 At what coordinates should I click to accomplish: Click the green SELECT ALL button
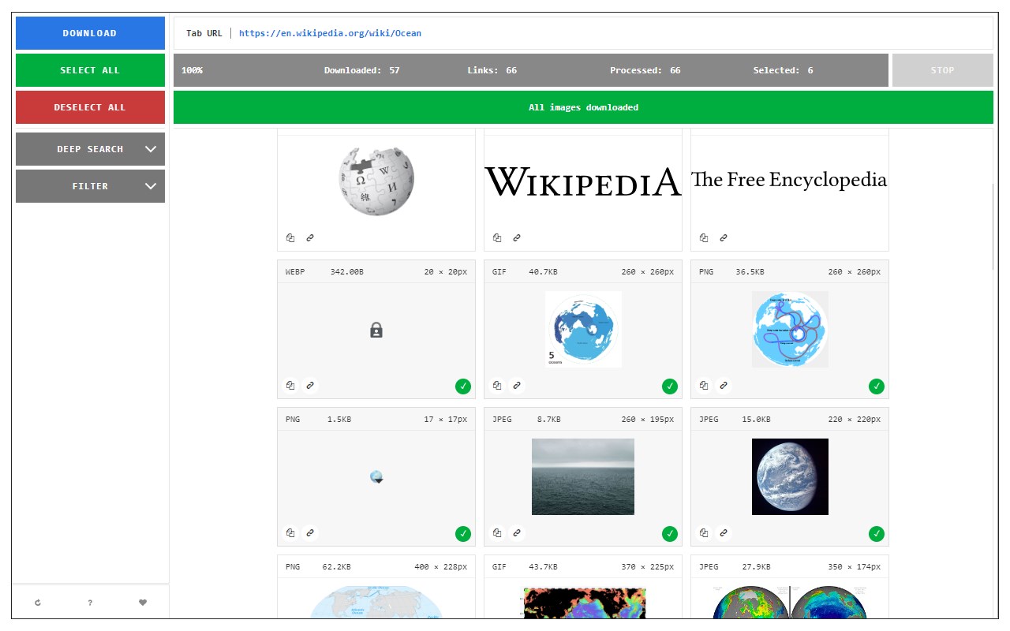pyautogui.click(x=90, y=70)
